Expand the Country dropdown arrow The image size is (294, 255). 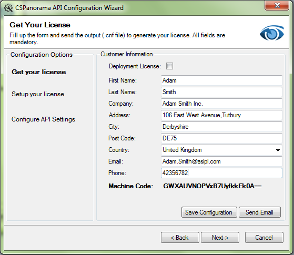pyautogui.click(x=278, y=150)
